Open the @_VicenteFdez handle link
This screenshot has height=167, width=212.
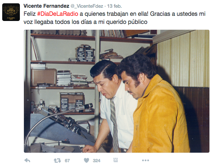87,6
